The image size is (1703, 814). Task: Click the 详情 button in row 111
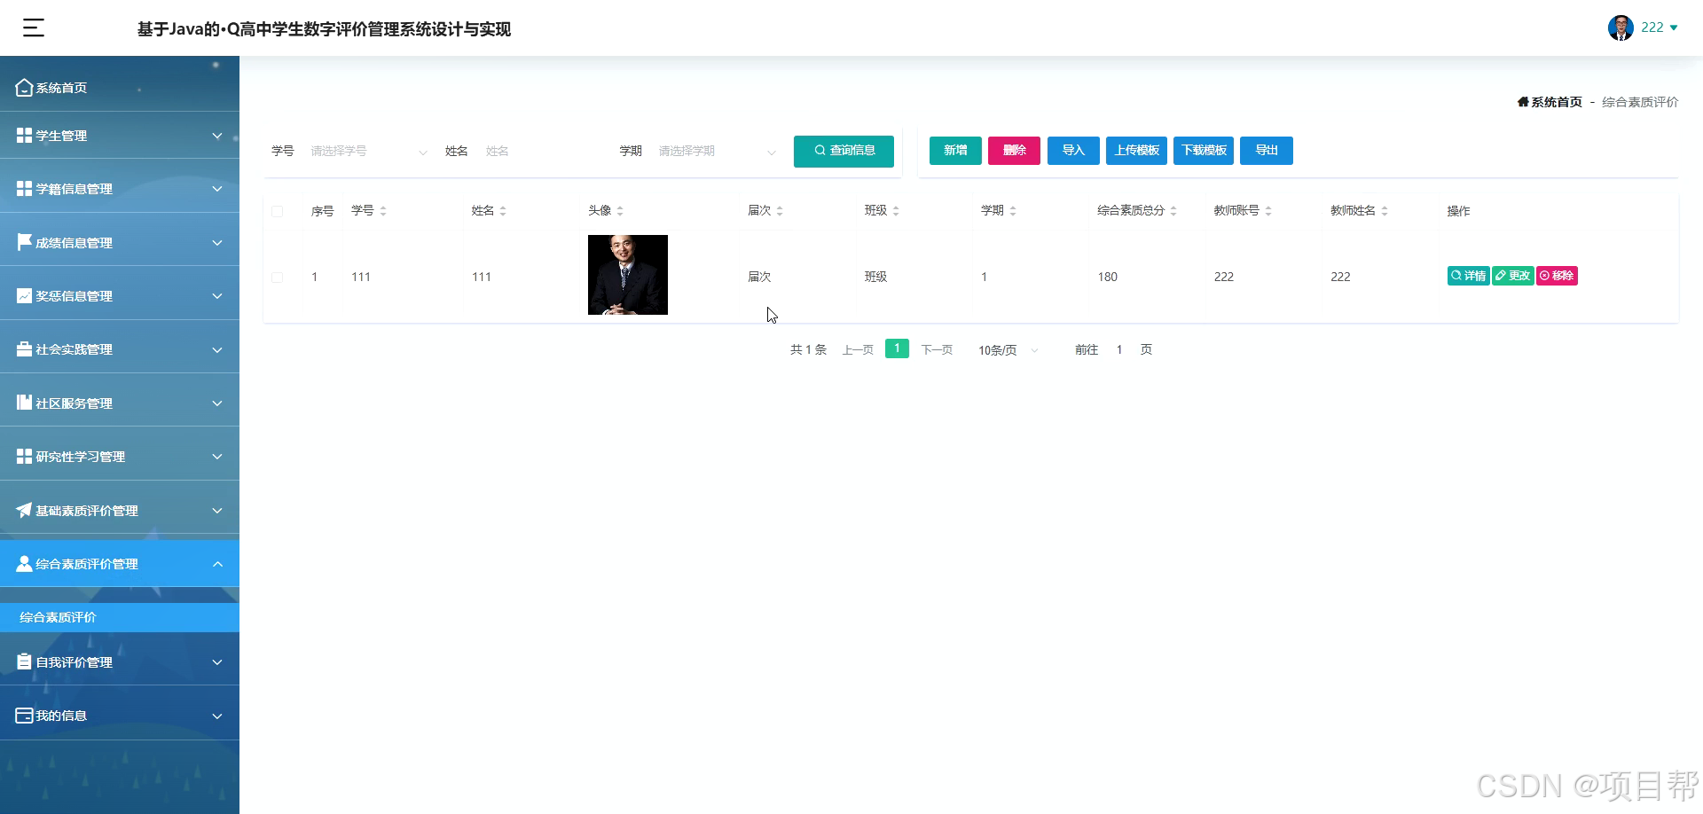click(1469, 276)
